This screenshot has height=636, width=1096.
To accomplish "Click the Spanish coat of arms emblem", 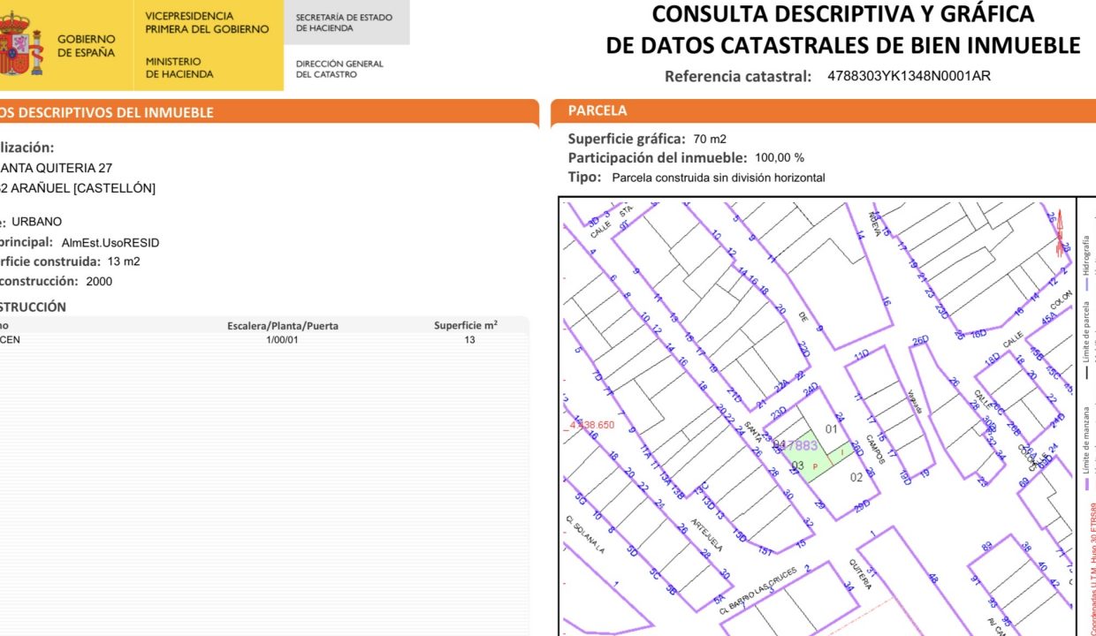I will coord(21,42).
